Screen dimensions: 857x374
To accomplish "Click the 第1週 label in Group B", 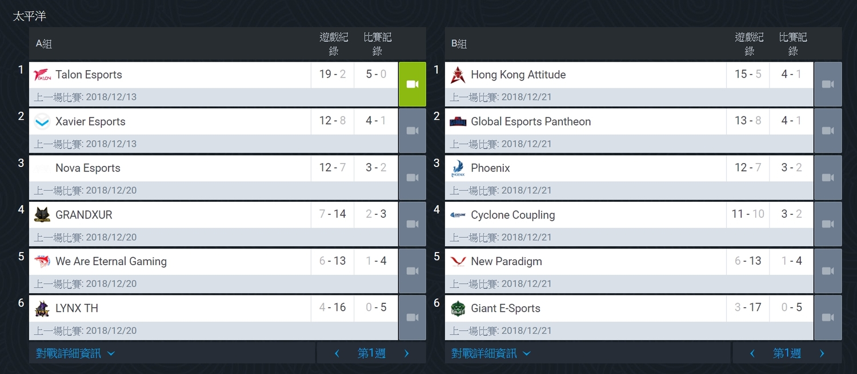I will (787, 353).
